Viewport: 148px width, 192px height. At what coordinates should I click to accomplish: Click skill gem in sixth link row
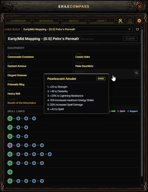[x=10, y=163]
